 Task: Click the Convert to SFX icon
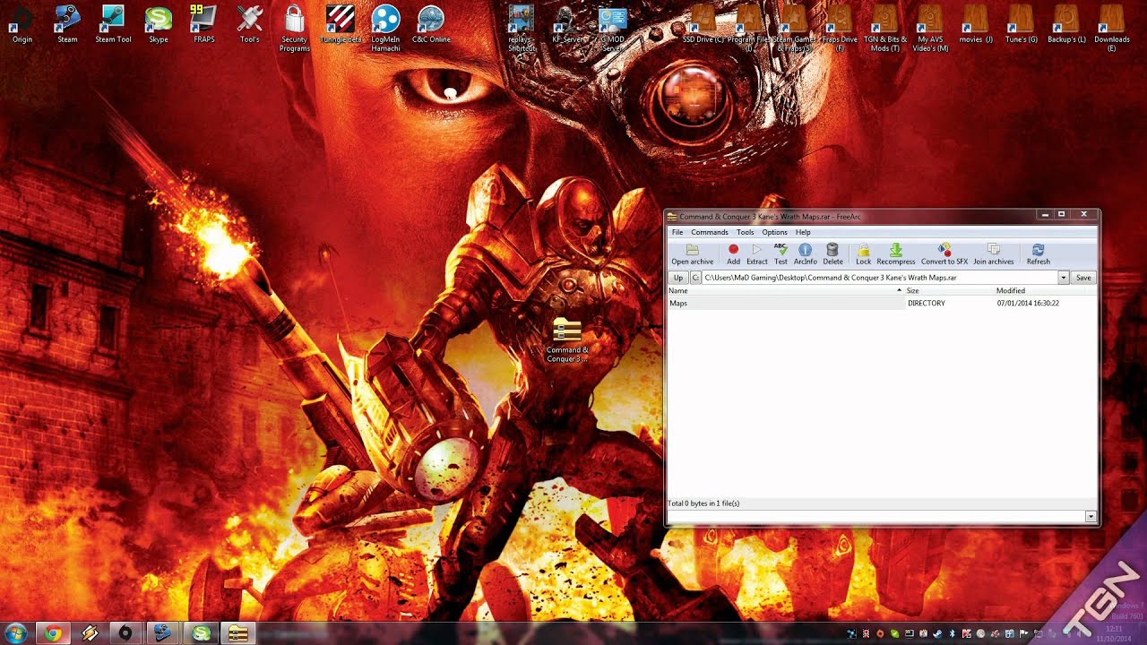944,254
